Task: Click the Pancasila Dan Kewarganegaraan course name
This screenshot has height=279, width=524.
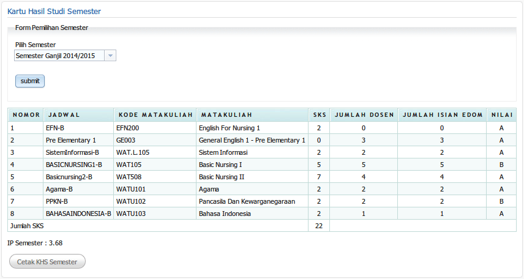Action: [x=247, y=201]
